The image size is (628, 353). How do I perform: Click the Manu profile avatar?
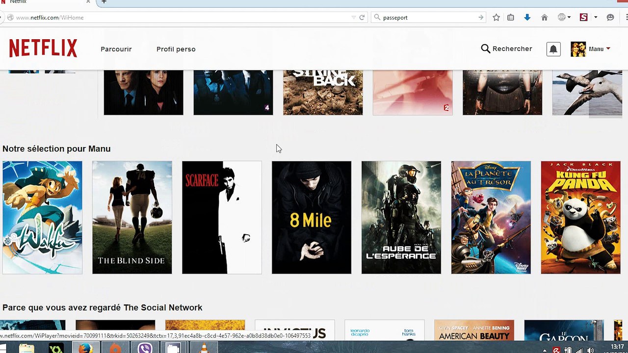click(578, 49)
